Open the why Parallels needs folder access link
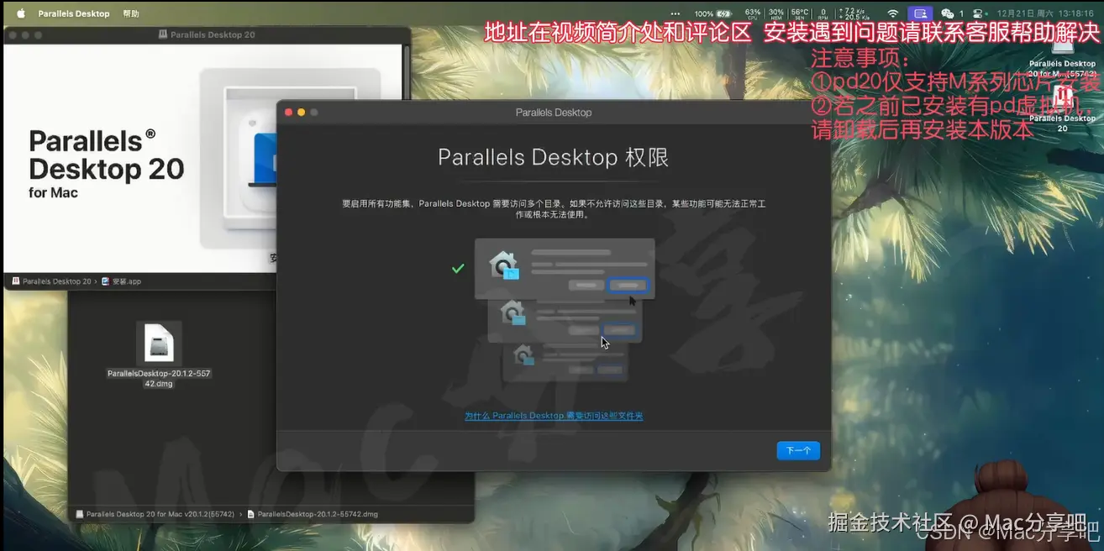This screenshot has width=1104, height=551. pyautogui.click(x=553, y=415)
